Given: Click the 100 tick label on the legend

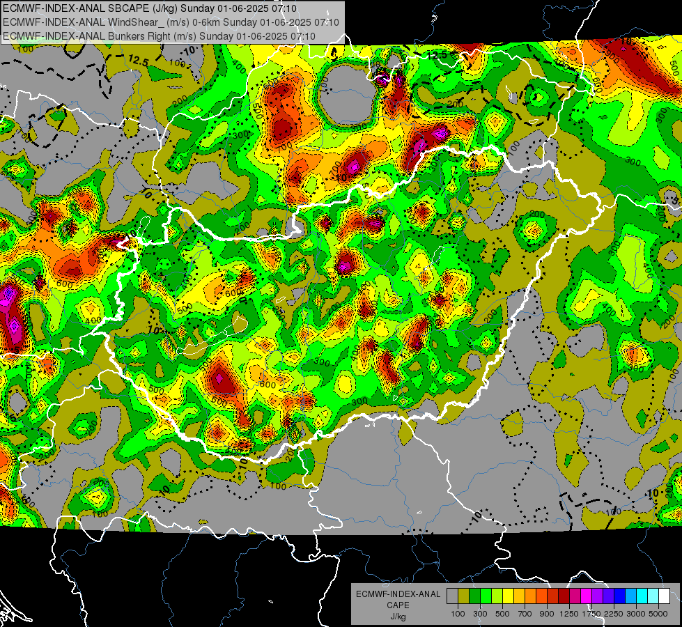Looking at the screenshot, I should pyautogui.click(x=458, y=614).
